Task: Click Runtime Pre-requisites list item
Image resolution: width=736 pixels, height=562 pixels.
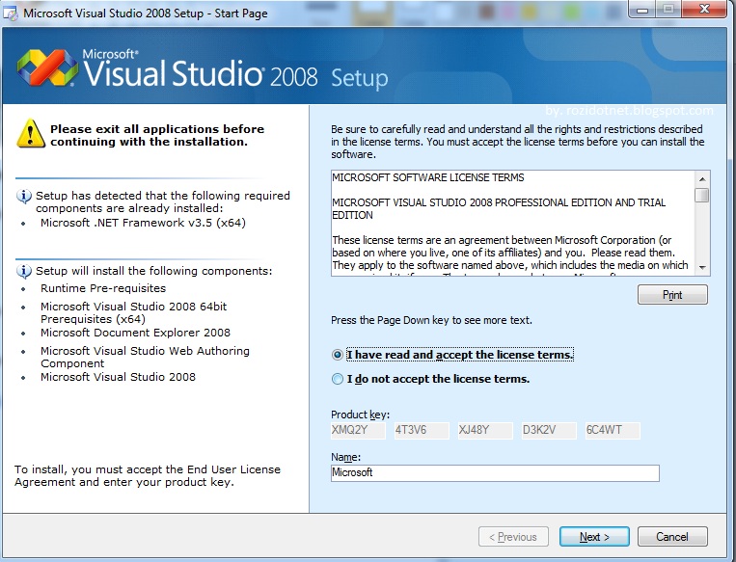Action: point(103,288)
